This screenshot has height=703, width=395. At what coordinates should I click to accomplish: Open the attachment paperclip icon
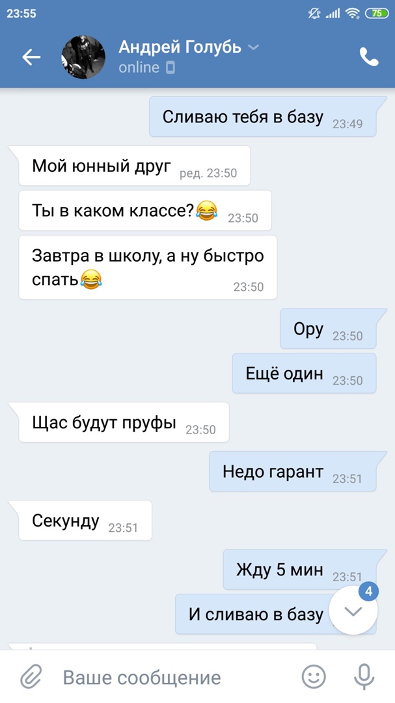pyautogui.click(x=31, y=677)
